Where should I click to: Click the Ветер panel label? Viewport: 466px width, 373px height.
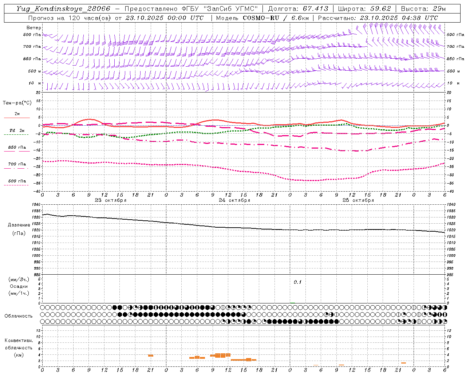tap(34, 28)
